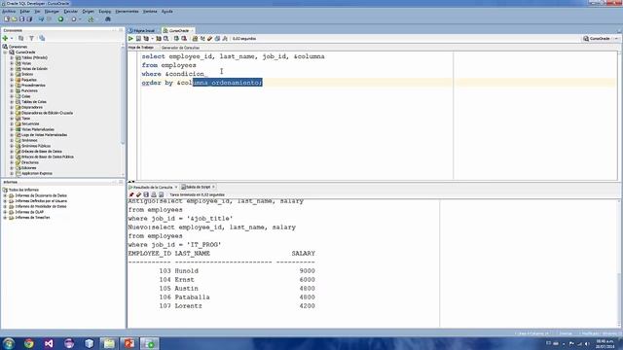Click the filter funnel icon in Conexiones panel
This screenshot has height=350, width=623.
coord(31,38)
